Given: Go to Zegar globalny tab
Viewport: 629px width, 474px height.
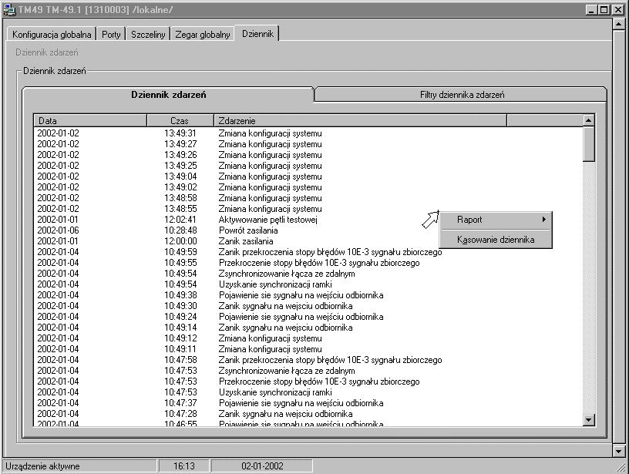Looking at the screenshot, I should [203, 35].
